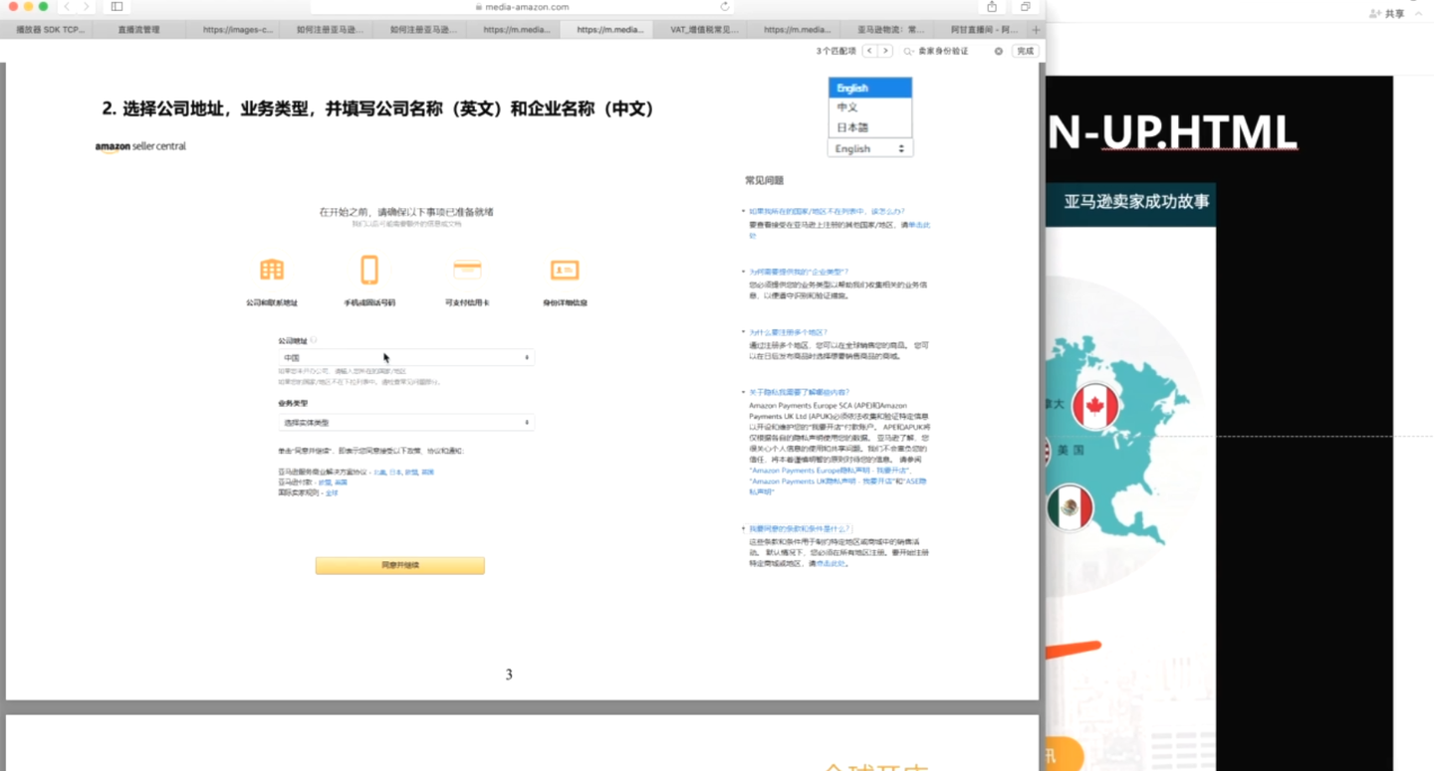Click the 公司和联系地址 label

click(272, 302)
